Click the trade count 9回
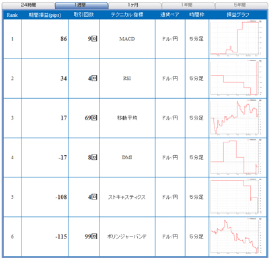 coord(92,39)
